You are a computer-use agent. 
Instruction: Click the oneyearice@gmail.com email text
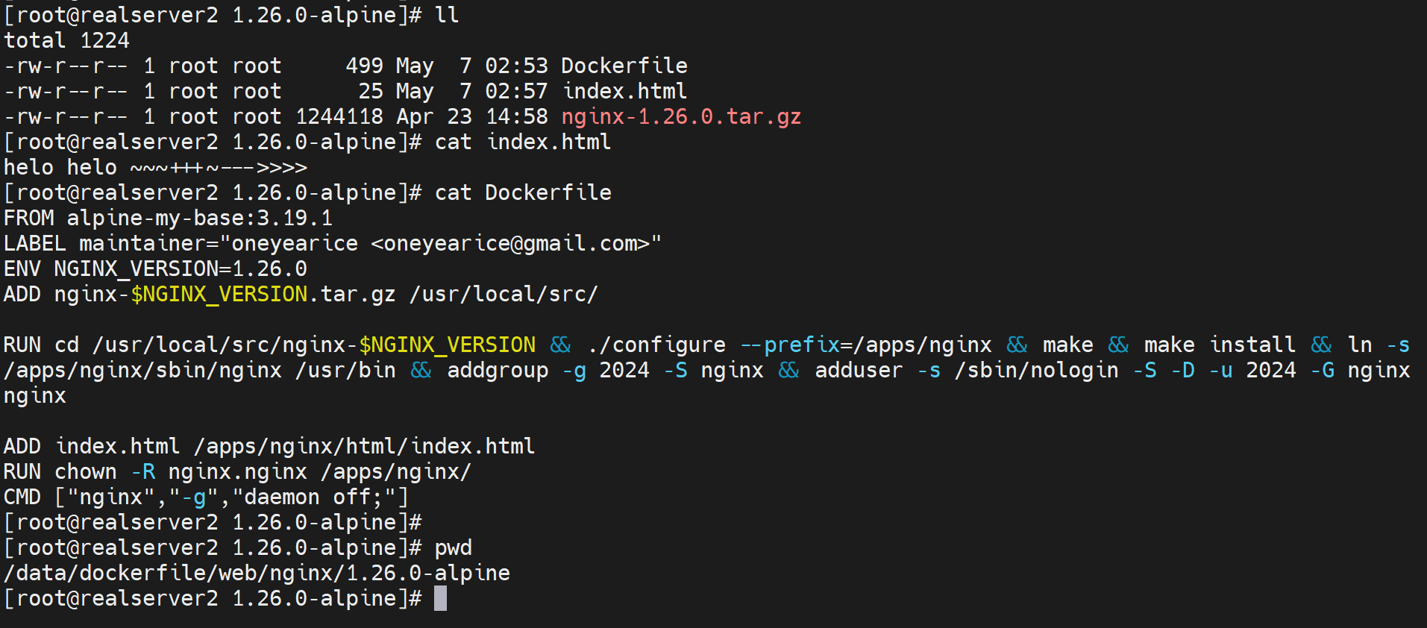(509, 243)
